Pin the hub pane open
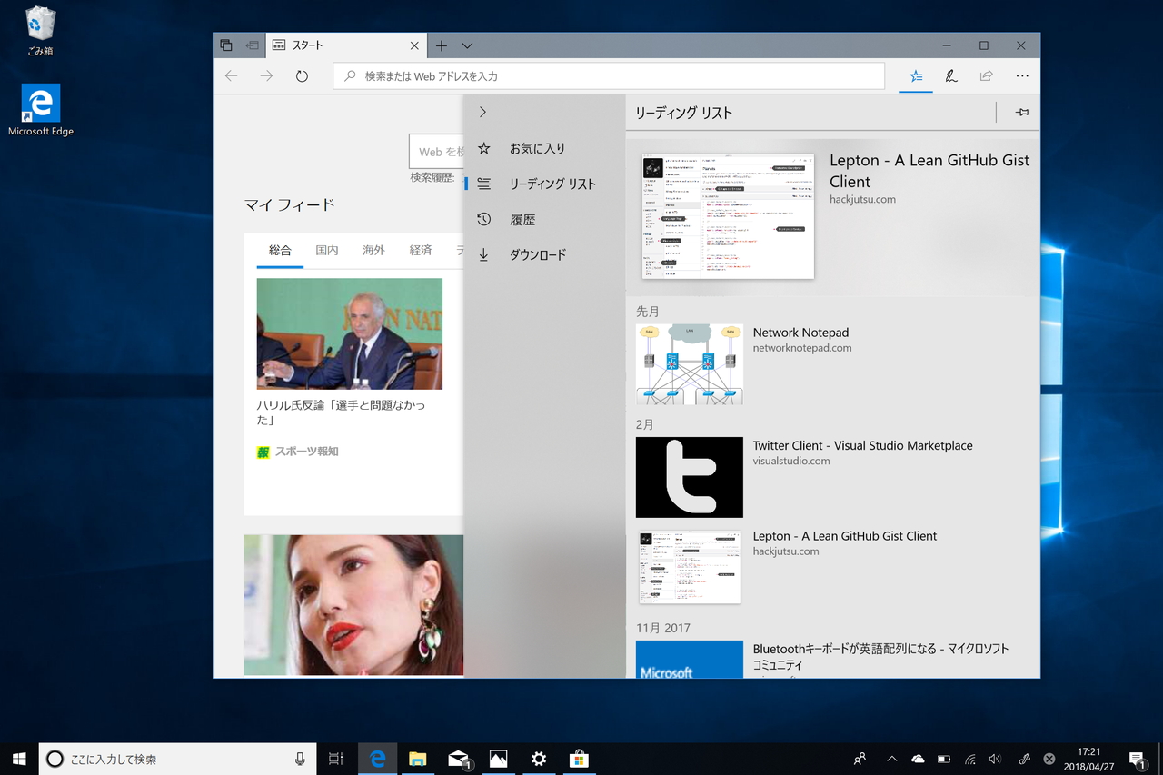The width and height of the screenshot is (1163, 775). [1022, 112]
